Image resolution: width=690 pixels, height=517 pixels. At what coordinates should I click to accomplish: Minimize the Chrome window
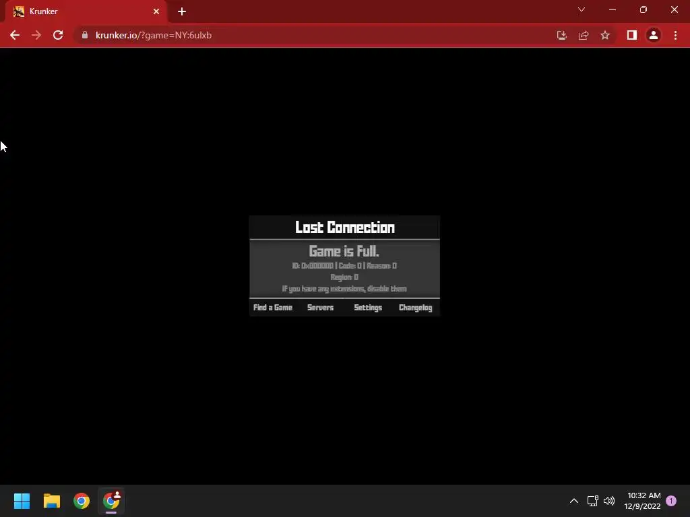pos(613,9)
